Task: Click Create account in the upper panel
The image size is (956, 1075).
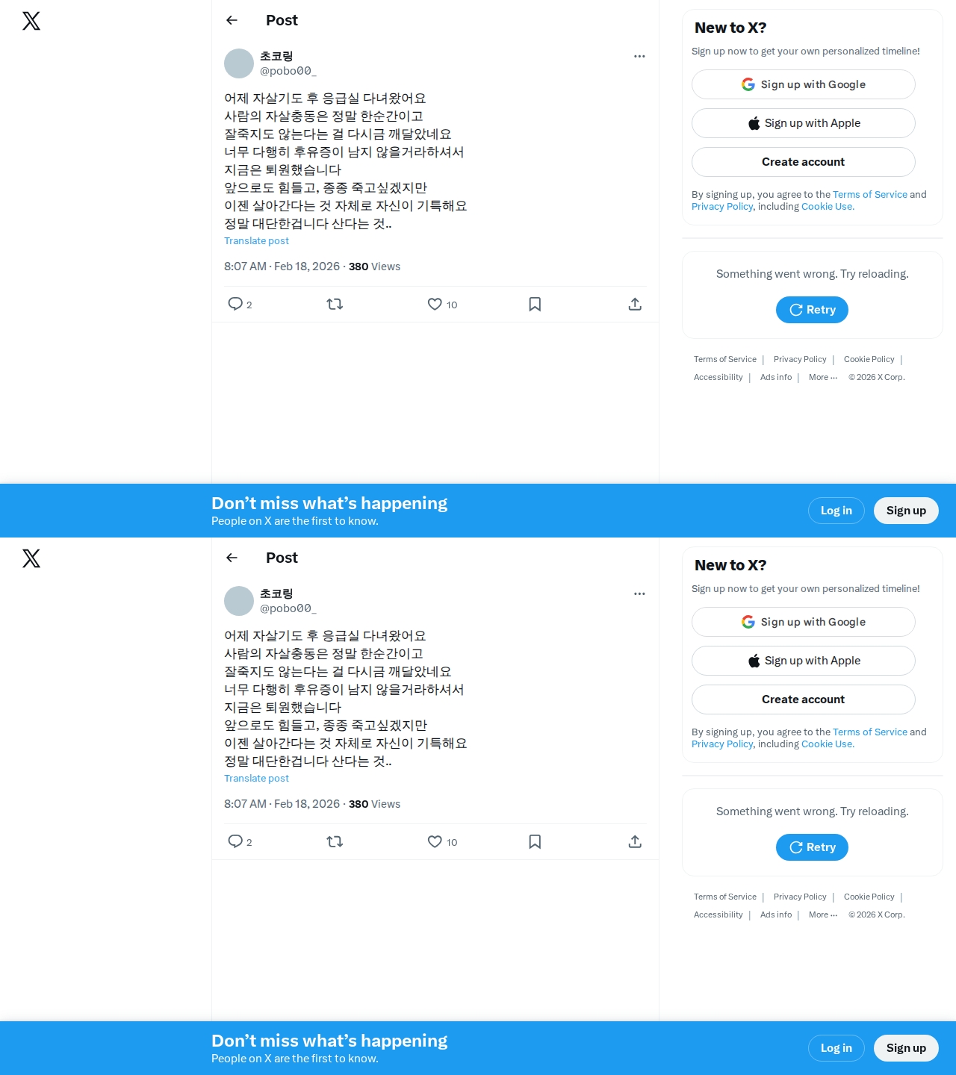Action: click(804, 162)
